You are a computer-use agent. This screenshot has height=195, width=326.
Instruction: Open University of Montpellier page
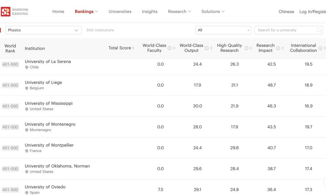[x=49, y=145]
